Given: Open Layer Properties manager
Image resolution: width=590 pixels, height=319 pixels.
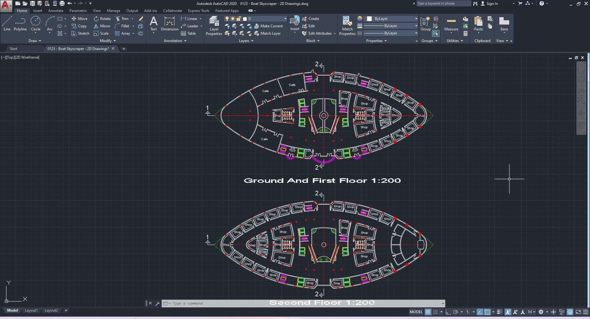Looking at the screenshot, I should point(214,26).
